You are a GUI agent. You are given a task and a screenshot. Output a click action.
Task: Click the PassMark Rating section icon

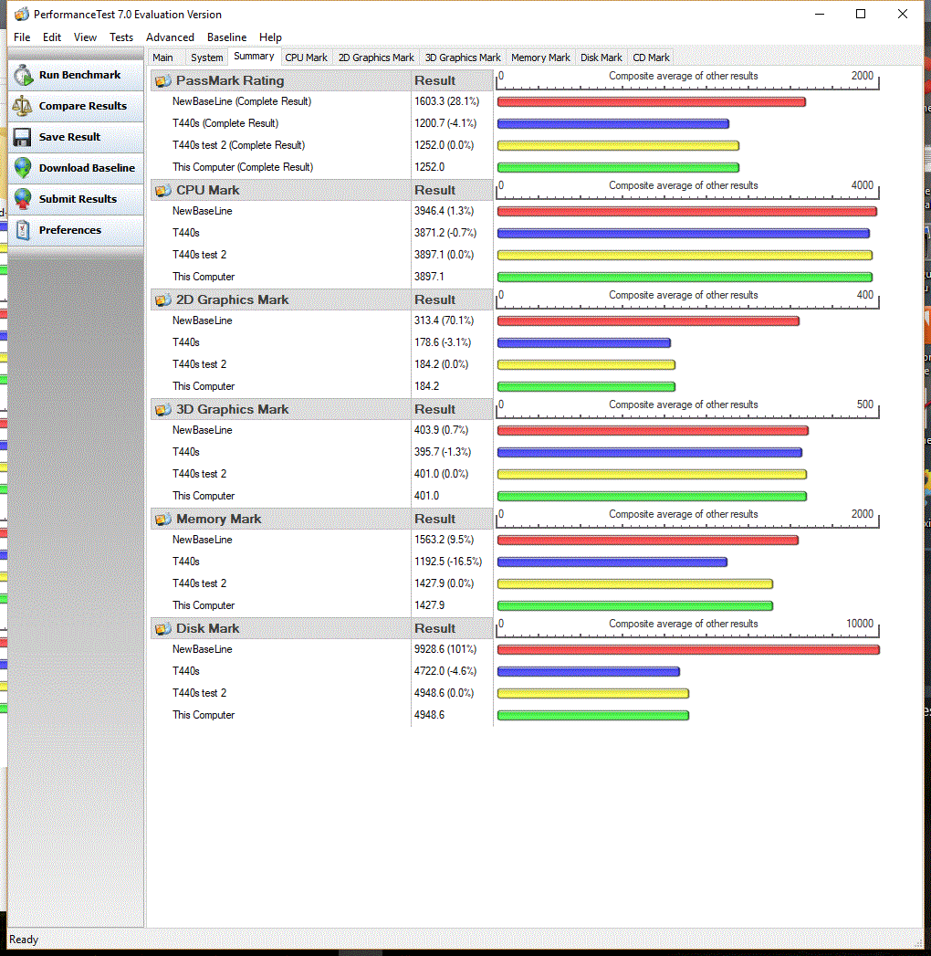point(162,80)
